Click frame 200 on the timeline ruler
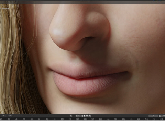Image resolution: width=165 pixels, height=124 pixels. click(x=139, y=119)
